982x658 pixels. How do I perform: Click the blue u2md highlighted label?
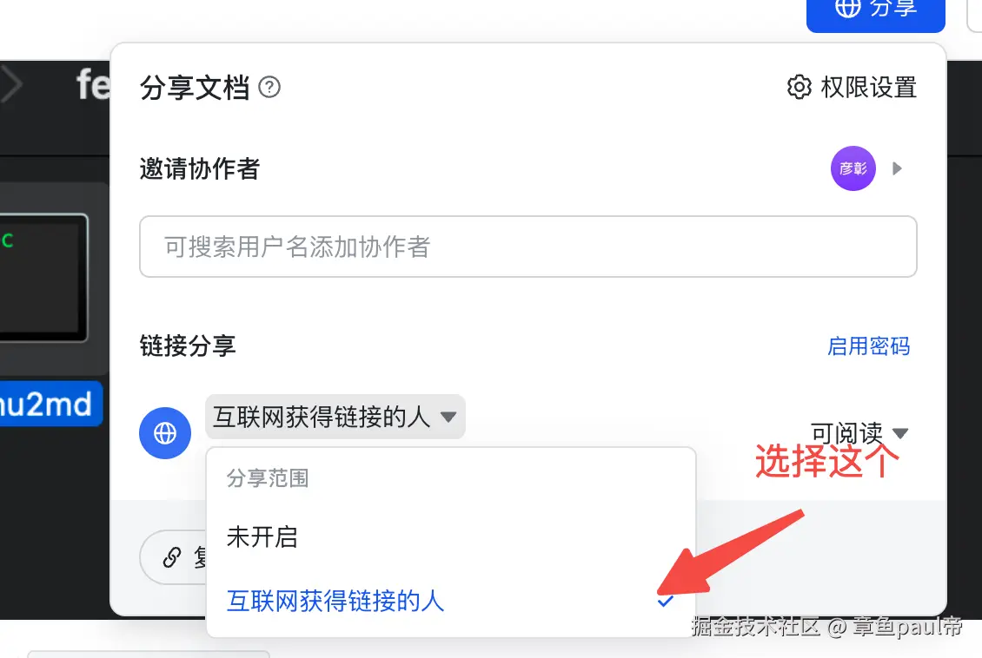(x=50, y=404)
